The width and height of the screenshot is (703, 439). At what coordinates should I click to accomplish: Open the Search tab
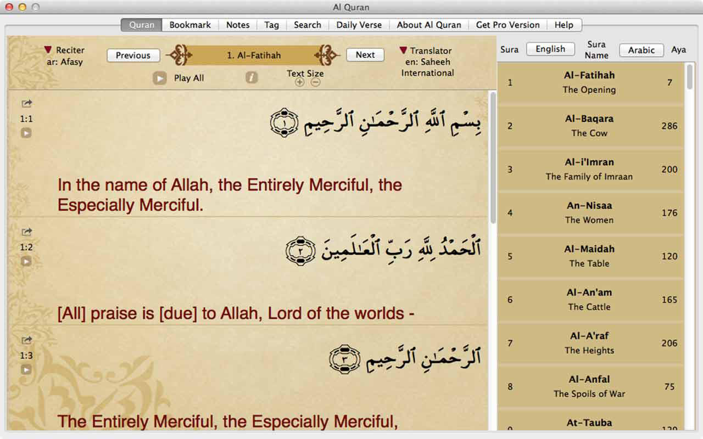click(308, 25)
